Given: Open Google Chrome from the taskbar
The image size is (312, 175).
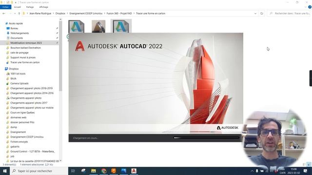Looking at the screenshot, I should [x=104, y=171].
